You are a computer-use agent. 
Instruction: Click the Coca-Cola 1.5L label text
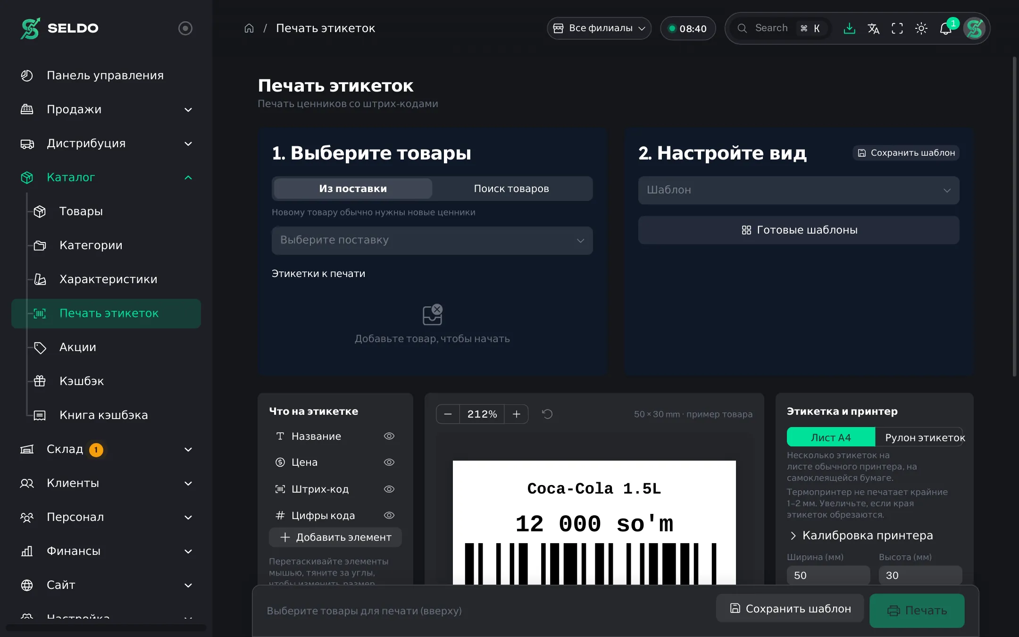594,489
